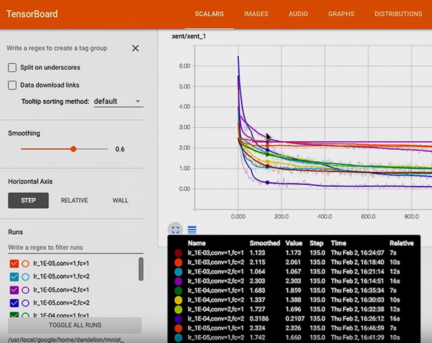Click the dark red swatch for lr_1E-03,conv=1,fc=1
Screen dimensions: 432x343
tap(178, 253)
